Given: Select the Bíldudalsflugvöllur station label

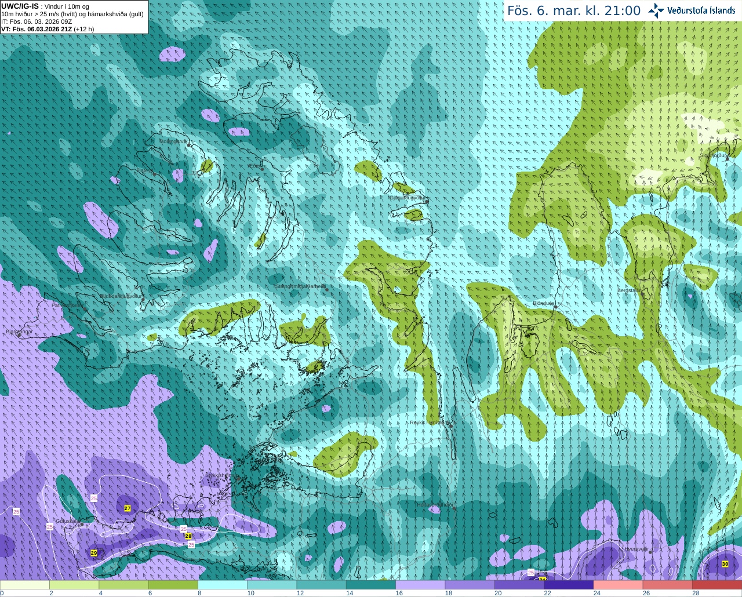Looking at the screenshot, I should coord(121,296).
